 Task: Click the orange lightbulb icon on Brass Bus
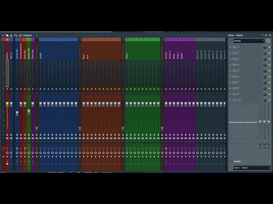25,149
